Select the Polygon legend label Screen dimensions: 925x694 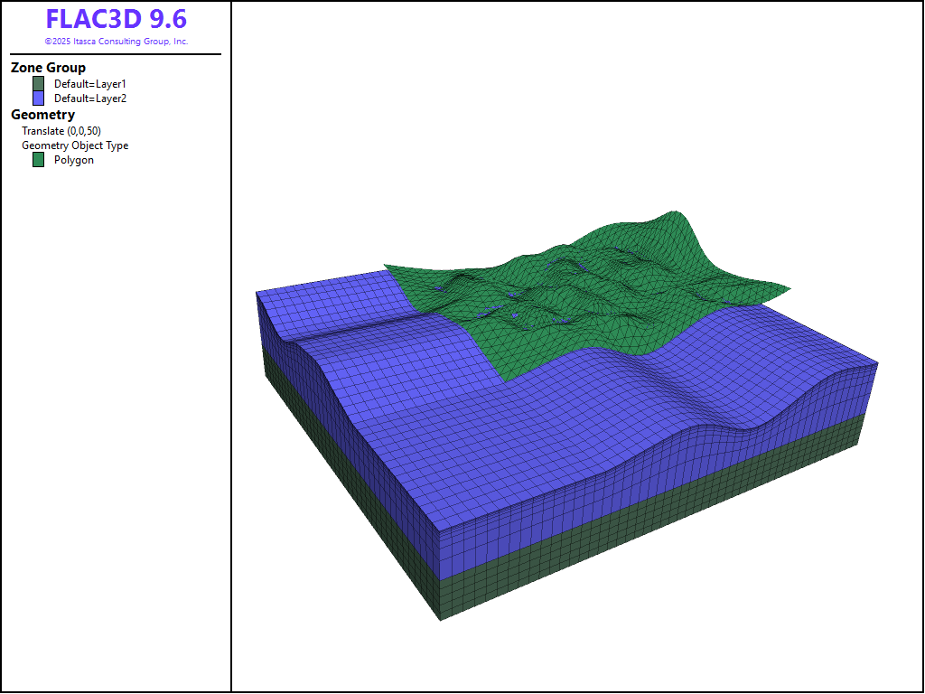click(x=73, y=160)
